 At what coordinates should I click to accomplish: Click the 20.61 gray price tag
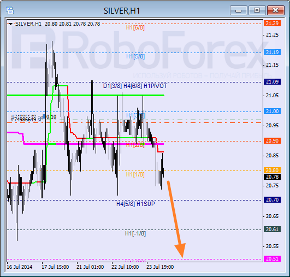click(272, 229)
